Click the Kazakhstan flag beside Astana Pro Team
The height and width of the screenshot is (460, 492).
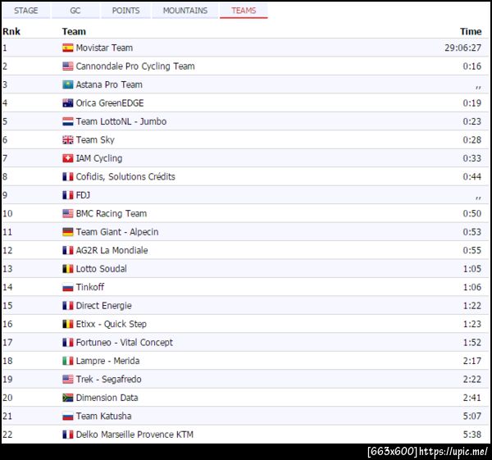pos(68,84)
